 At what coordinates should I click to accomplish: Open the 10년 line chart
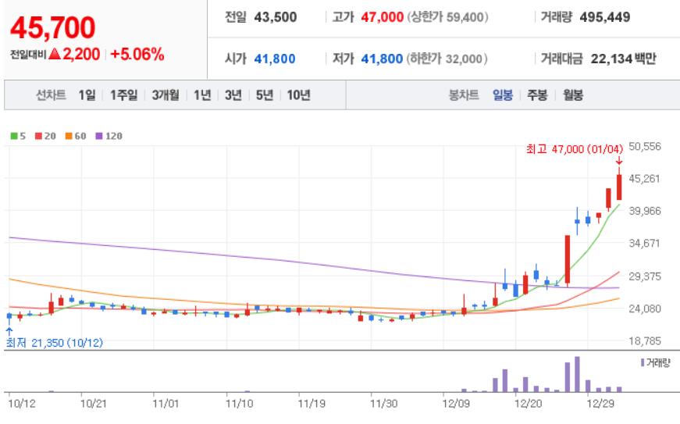click(x=298, y=95)
